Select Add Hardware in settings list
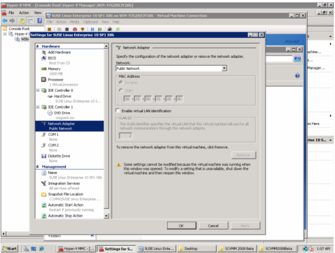The width and height of the screenshot is (335, 253). tap(56, 53)
